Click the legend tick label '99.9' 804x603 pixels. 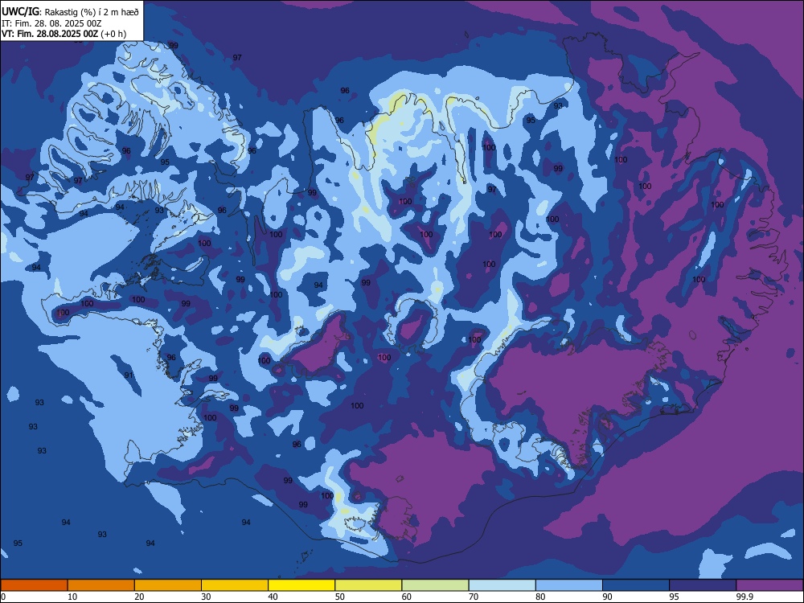point(744,597)
